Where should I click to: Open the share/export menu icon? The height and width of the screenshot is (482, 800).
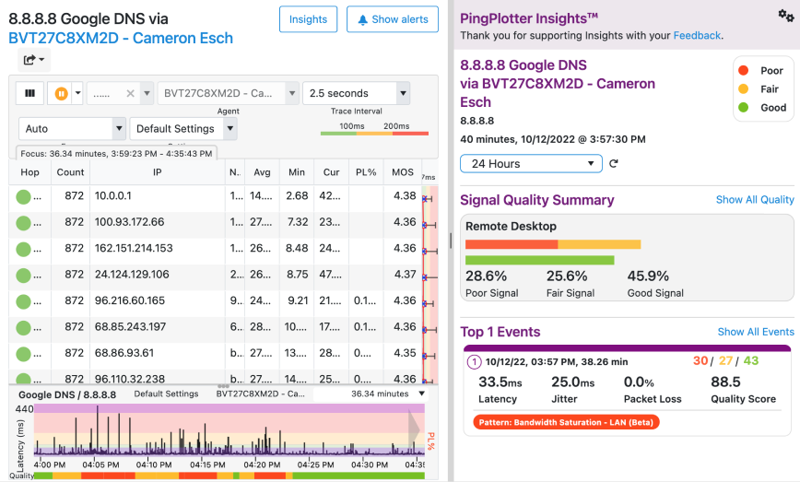pyautogui.click(x=34, y=61)
